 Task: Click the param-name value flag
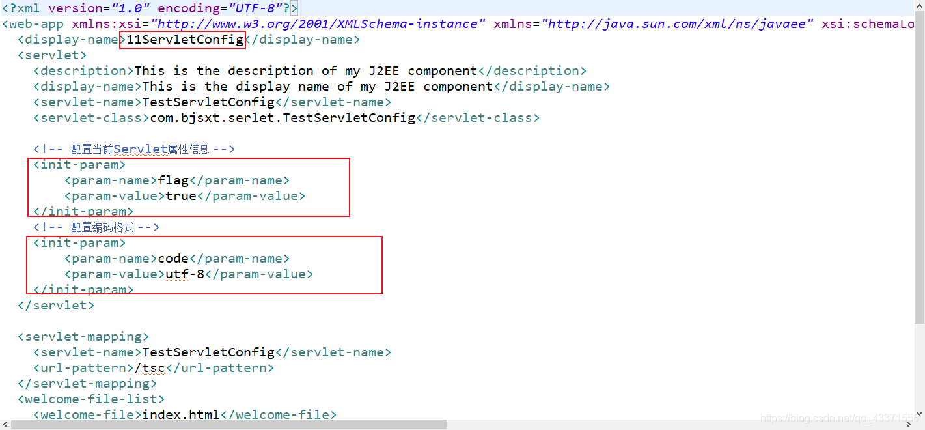tap(173, 180)
